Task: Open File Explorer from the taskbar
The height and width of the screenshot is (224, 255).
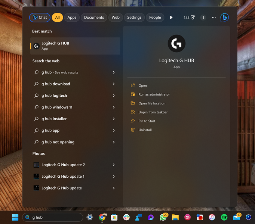Action: (175, 217)
